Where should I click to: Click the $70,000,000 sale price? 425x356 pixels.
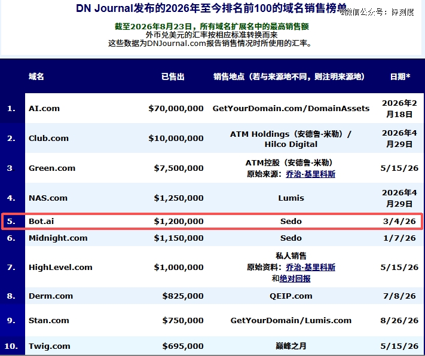176,108
